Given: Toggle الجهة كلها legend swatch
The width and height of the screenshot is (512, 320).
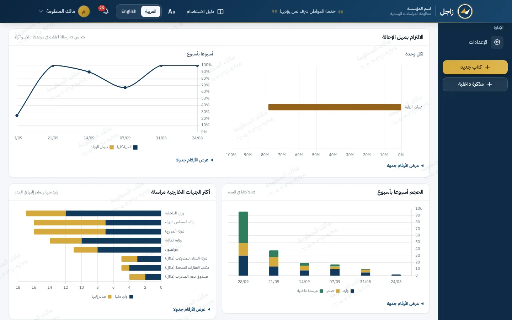Looking at the screenshot, I should (x=135, y=147).
